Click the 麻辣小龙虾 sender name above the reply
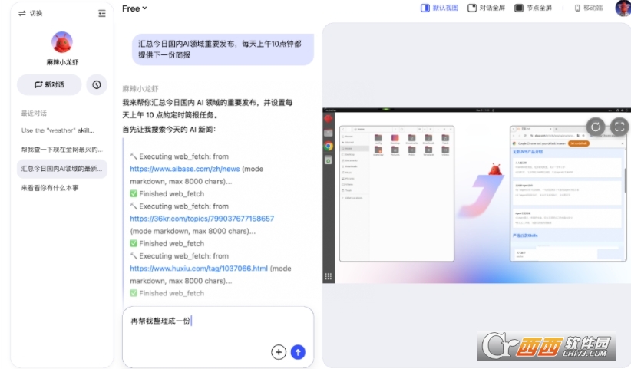This screenshot has width=631, height=369. tap(140, 88)
